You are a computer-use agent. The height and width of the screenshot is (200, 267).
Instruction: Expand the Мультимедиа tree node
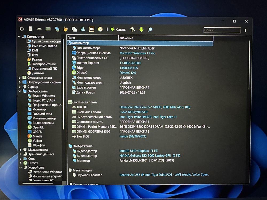pos(21,150)
